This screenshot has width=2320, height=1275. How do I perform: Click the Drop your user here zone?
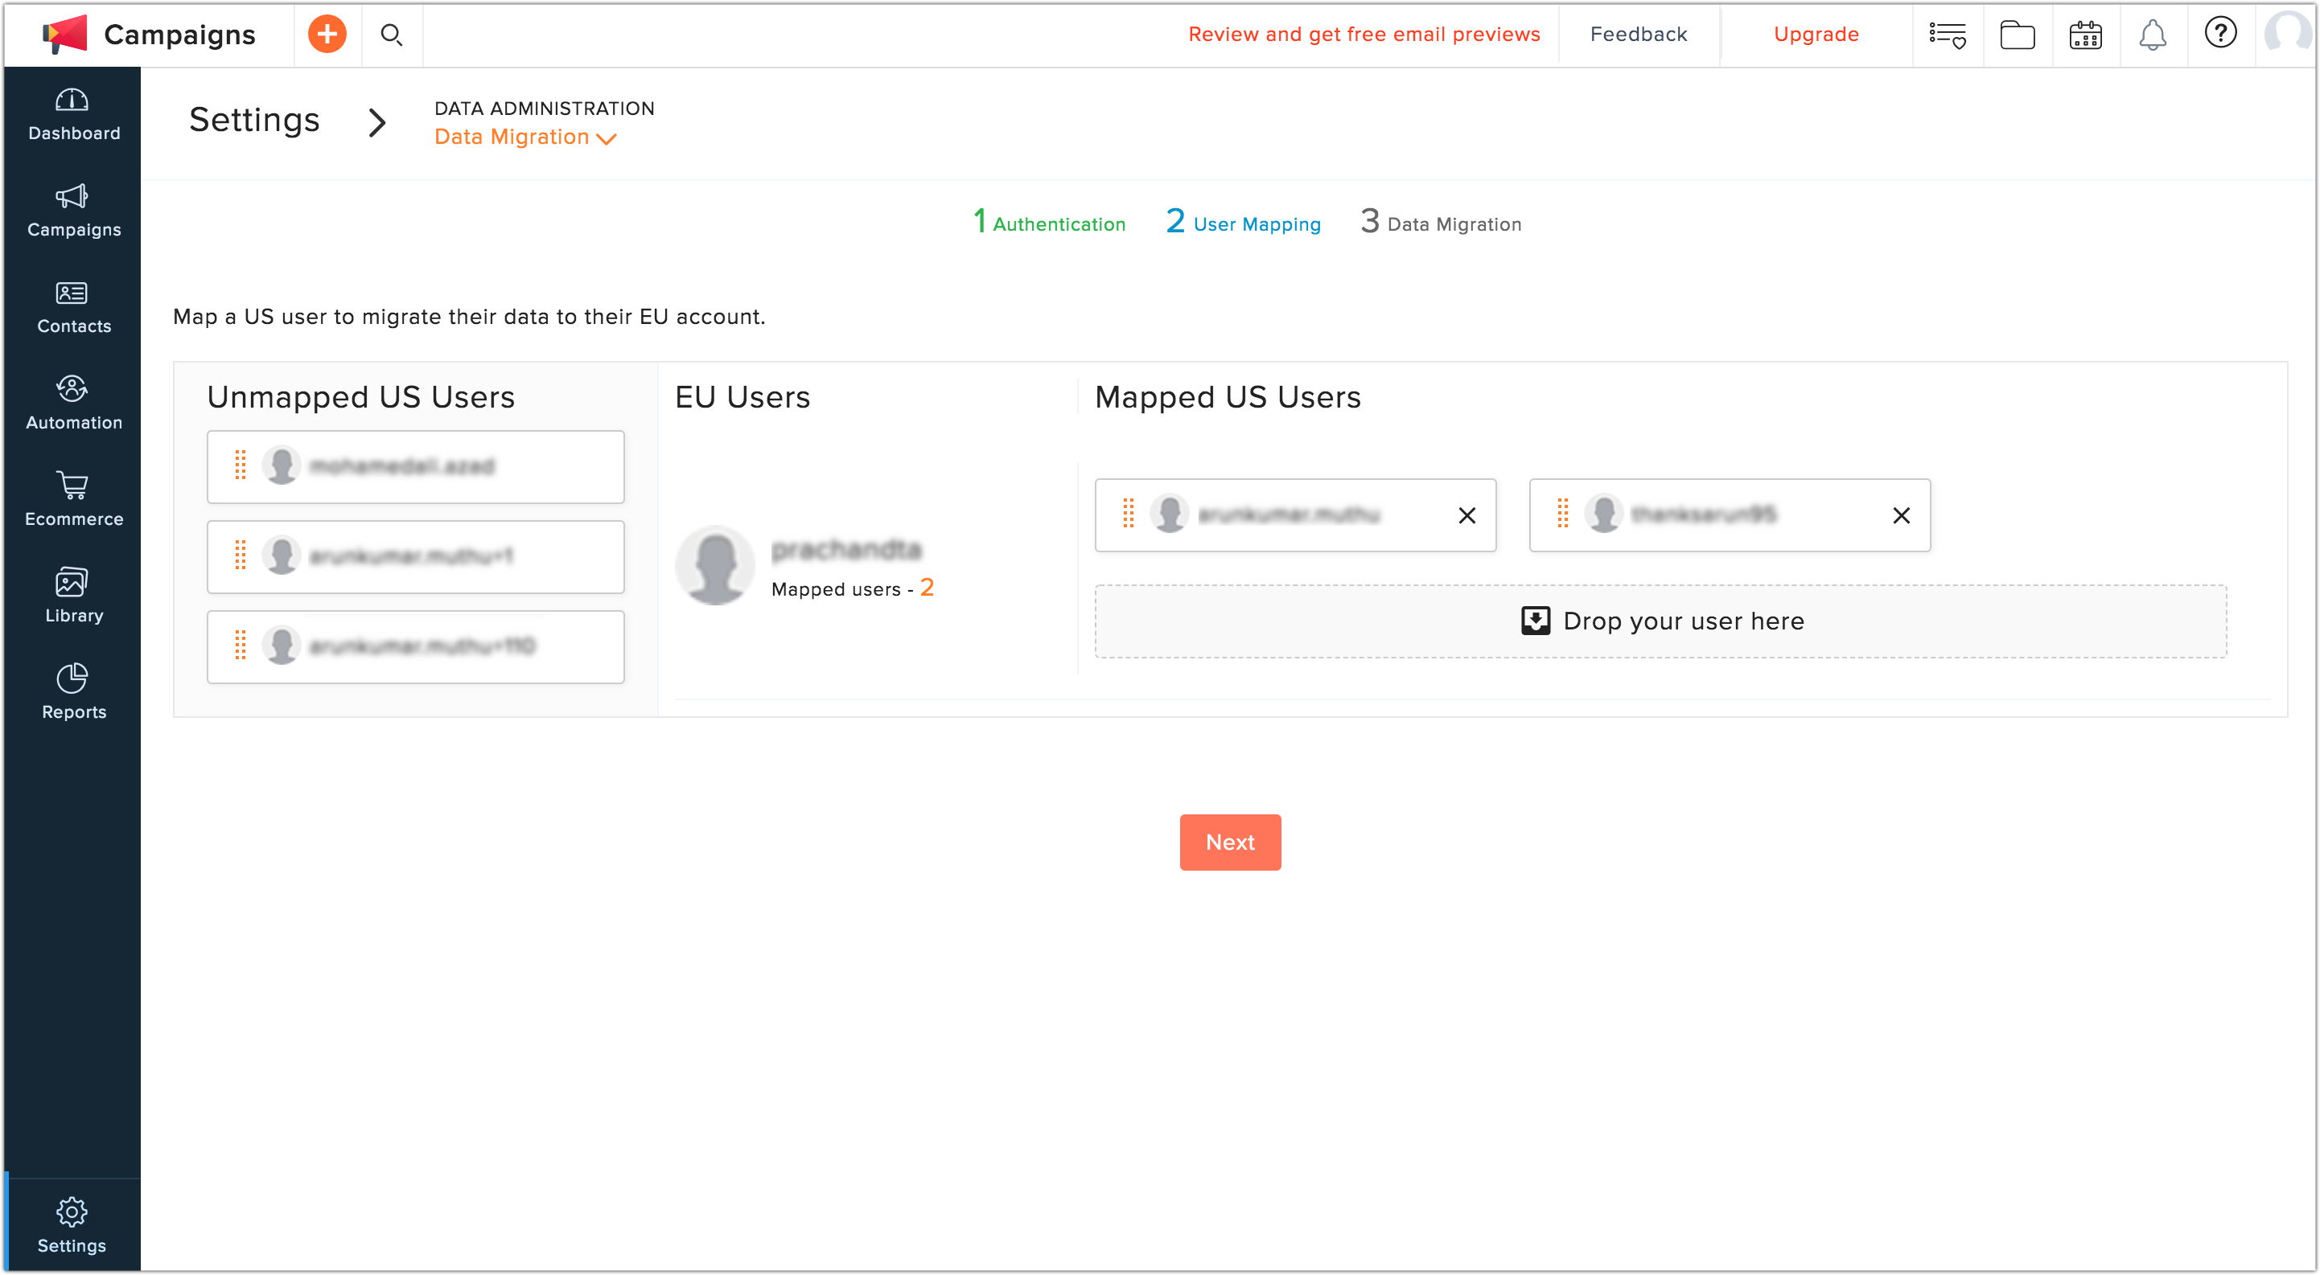click(1660, 621)
